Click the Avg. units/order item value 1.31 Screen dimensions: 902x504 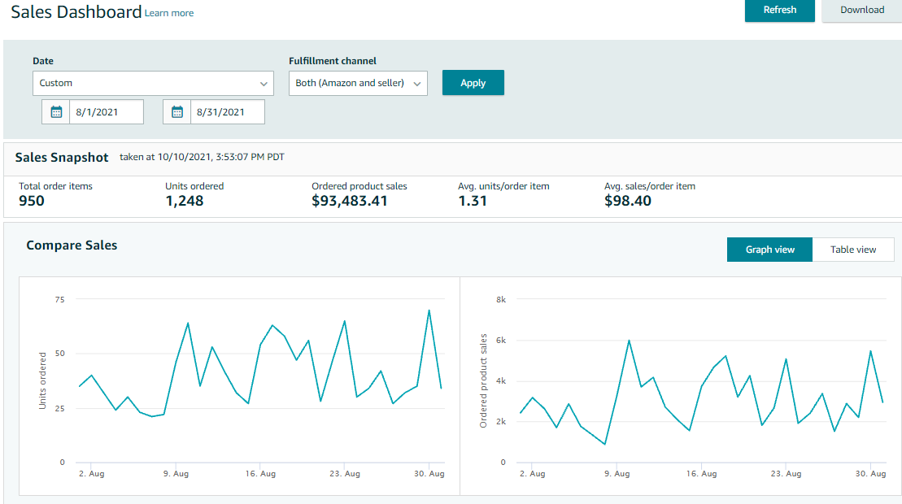(x=473, y=201)
